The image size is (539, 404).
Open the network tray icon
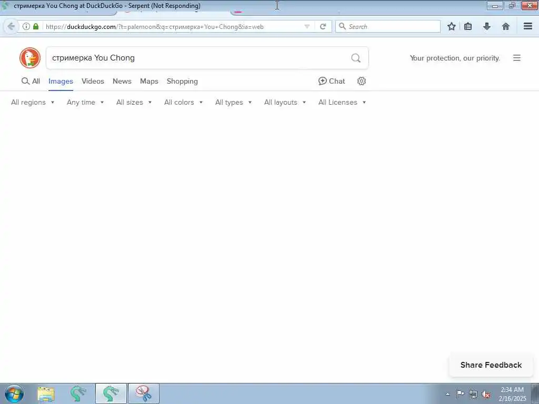[473, 394]
